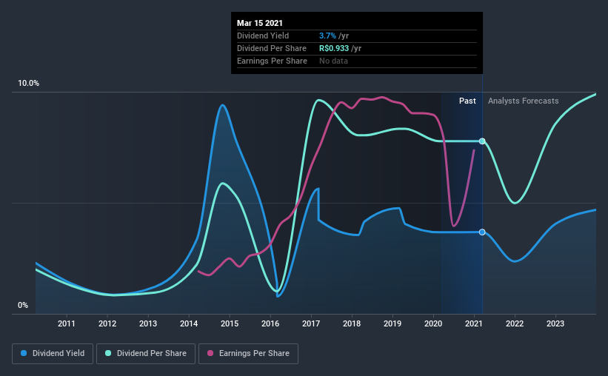The height and width of the screenshot is (376, 608).
Task: Select the Dividend Yield marker at Mar 2021
Action: coord(482,232)
